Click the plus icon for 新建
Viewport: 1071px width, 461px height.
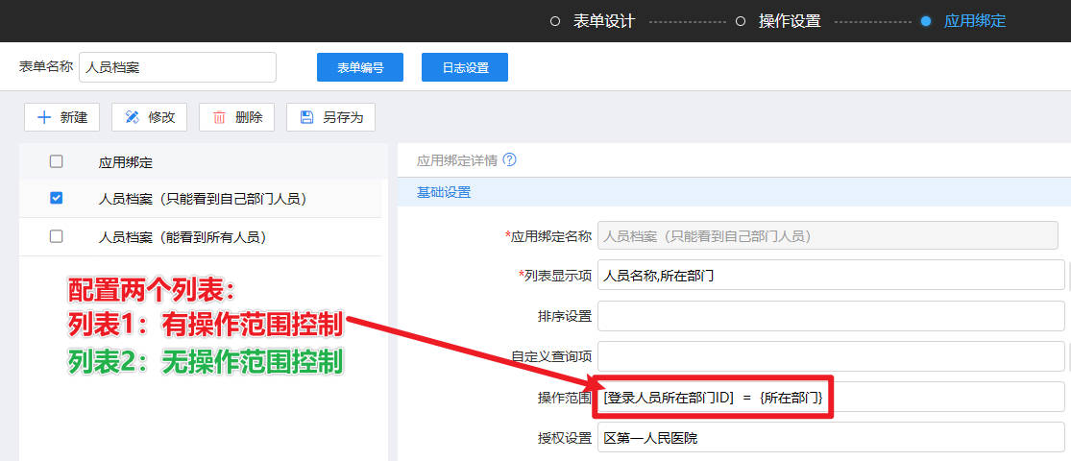coord(43,117)
